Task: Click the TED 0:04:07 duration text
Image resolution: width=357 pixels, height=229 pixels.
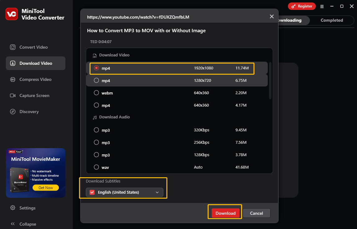Action: click(x=101, y=42)
